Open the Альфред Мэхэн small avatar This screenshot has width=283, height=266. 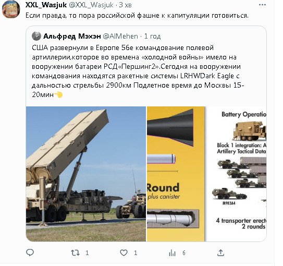click(36, 36)
